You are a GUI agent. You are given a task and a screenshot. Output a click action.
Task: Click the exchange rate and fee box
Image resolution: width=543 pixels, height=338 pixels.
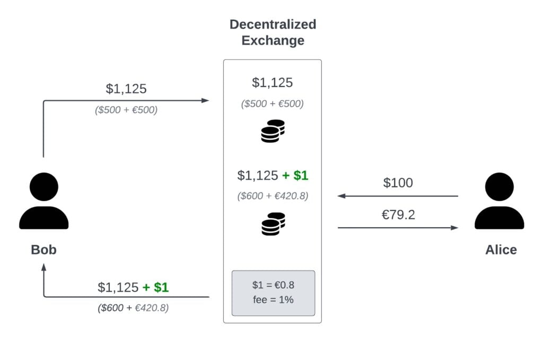[x=273, y=293]
